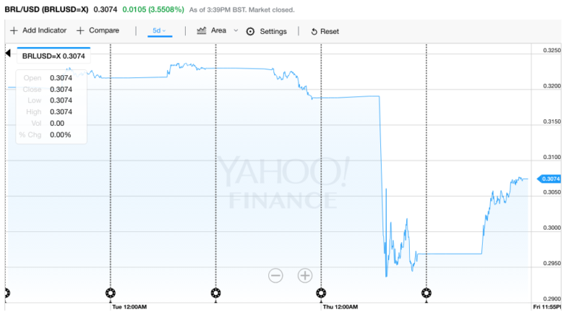Click the Settings label text
The image size is (566, 318).
[273, 32]
